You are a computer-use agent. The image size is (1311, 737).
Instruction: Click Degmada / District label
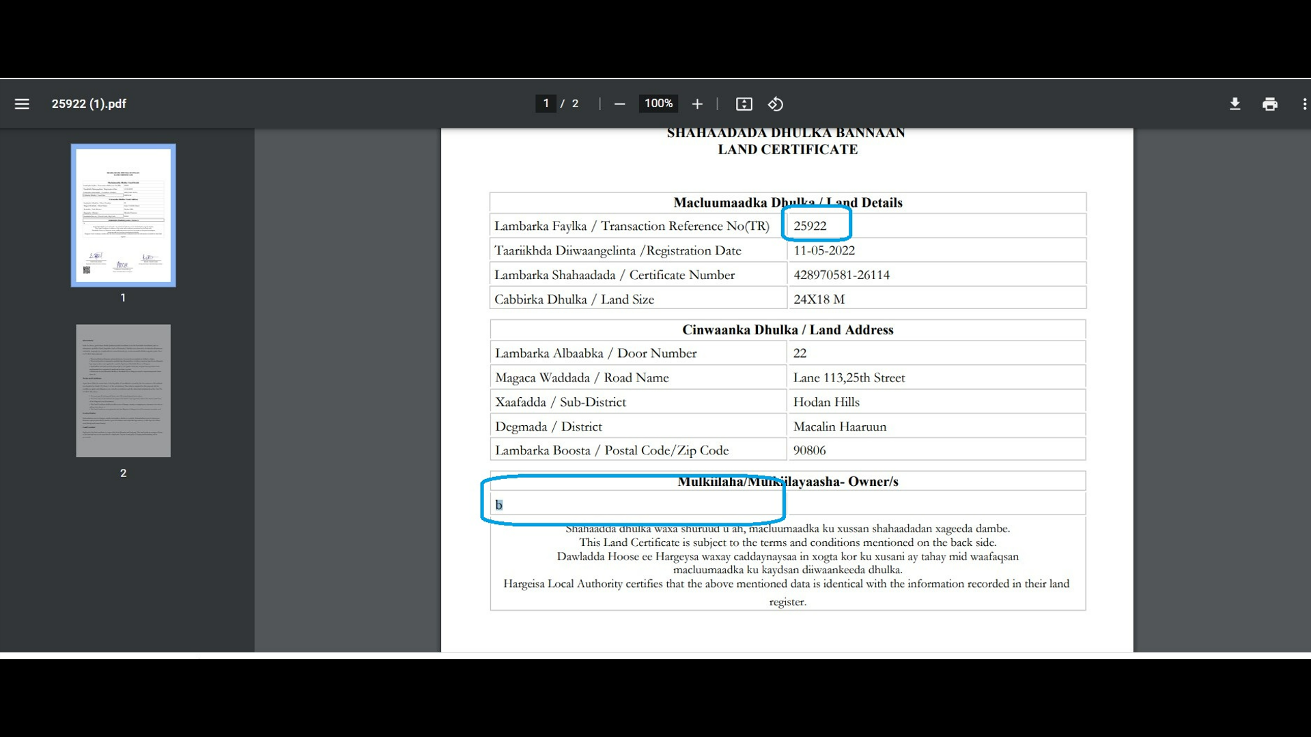548,427
